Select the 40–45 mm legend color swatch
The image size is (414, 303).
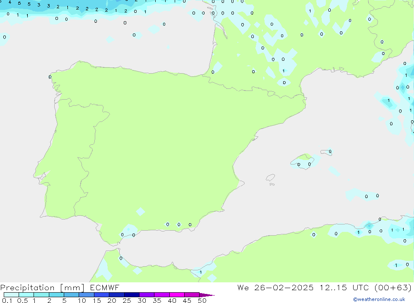[x=177, y=295]
